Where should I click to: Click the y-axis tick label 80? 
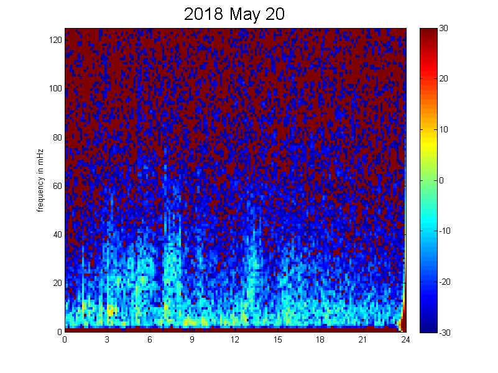57,137
